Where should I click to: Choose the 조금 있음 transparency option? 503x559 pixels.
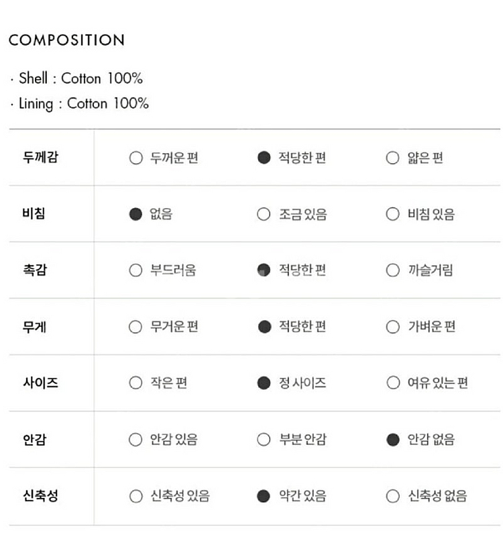[x=264, y=215]
